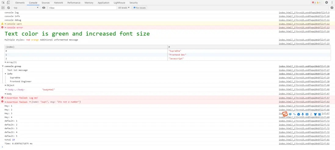Expand the asserted object with name supi
This screenshot has width=335, height=150.
[30, 102]
